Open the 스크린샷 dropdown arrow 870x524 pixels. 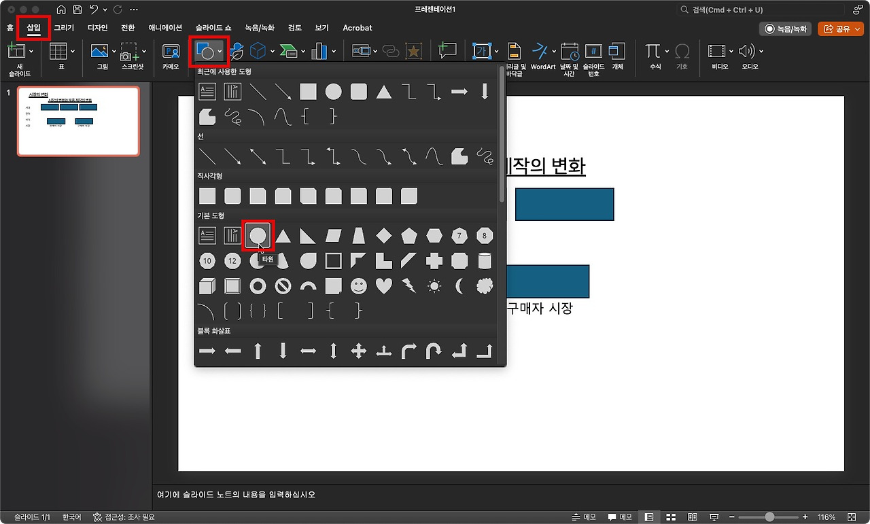pos(143,52)
